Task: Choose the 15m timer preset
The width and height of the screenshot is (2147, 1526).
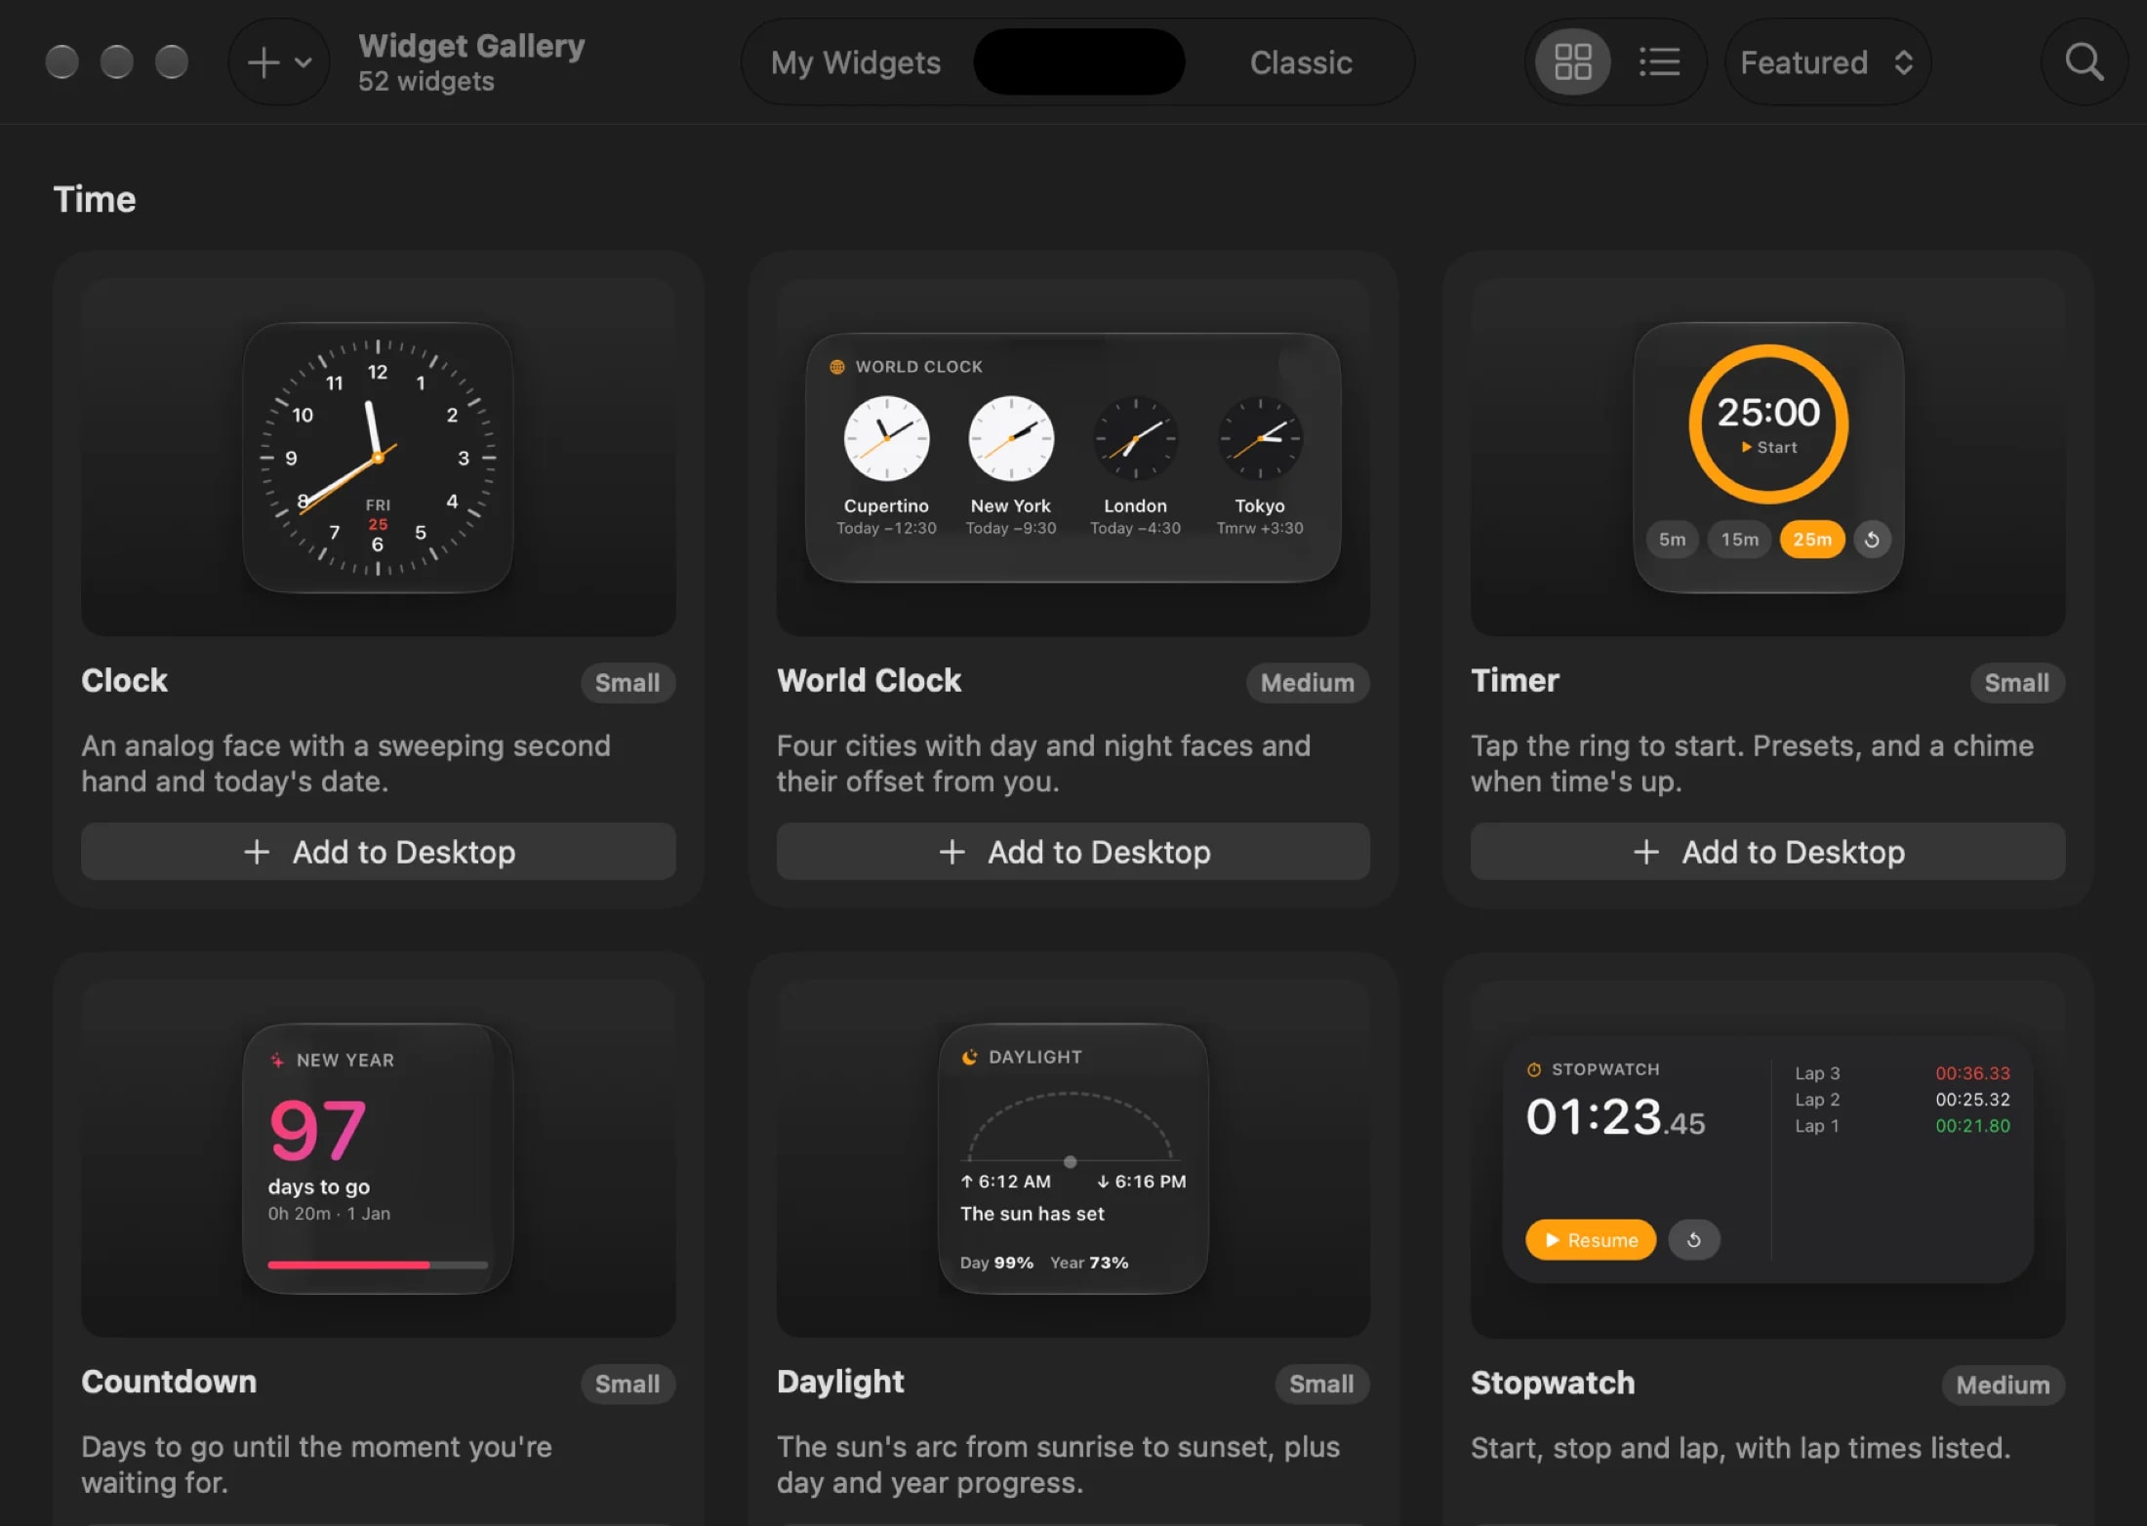Action: click(x=1739, y=540)
